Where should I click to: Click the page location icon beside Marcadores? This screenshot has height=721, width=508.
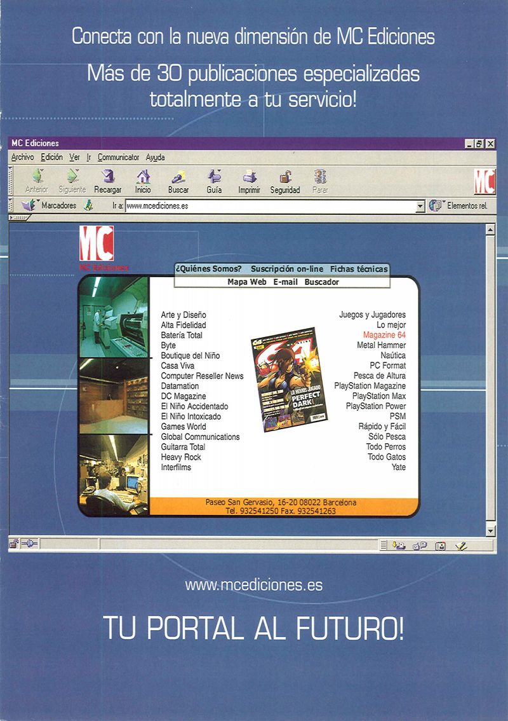coord(89,205)
